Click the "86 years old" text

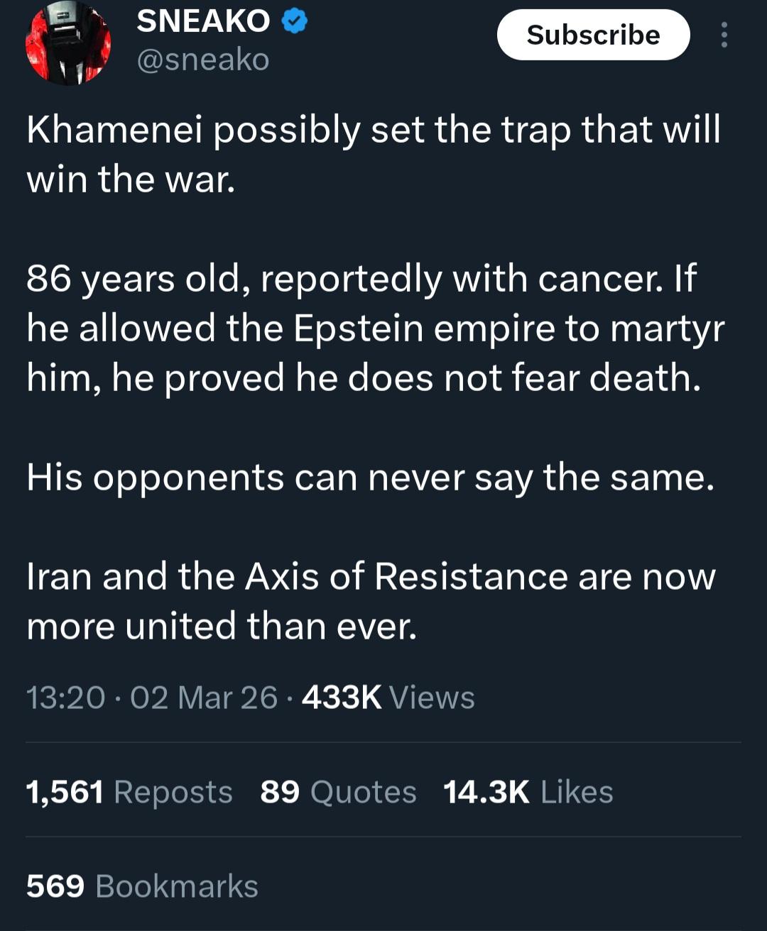tap(136, 278)
